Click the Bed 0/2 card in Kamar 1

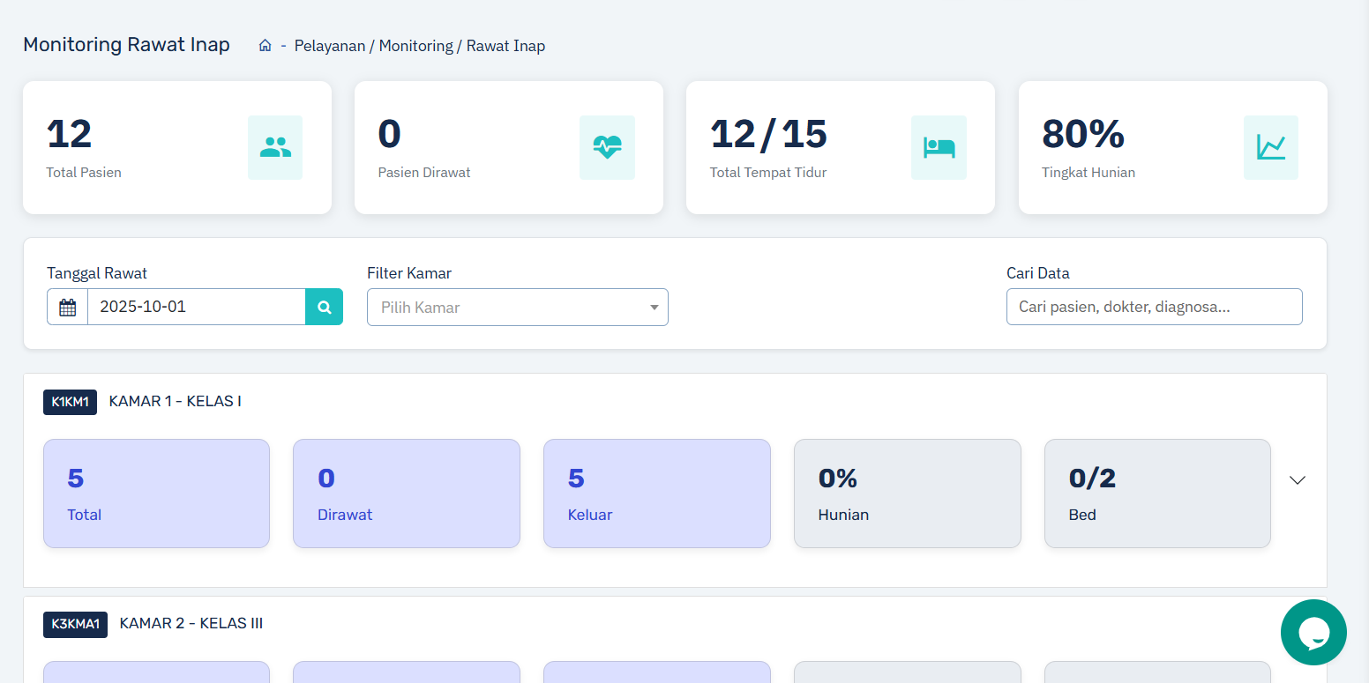click(1157, 494)
